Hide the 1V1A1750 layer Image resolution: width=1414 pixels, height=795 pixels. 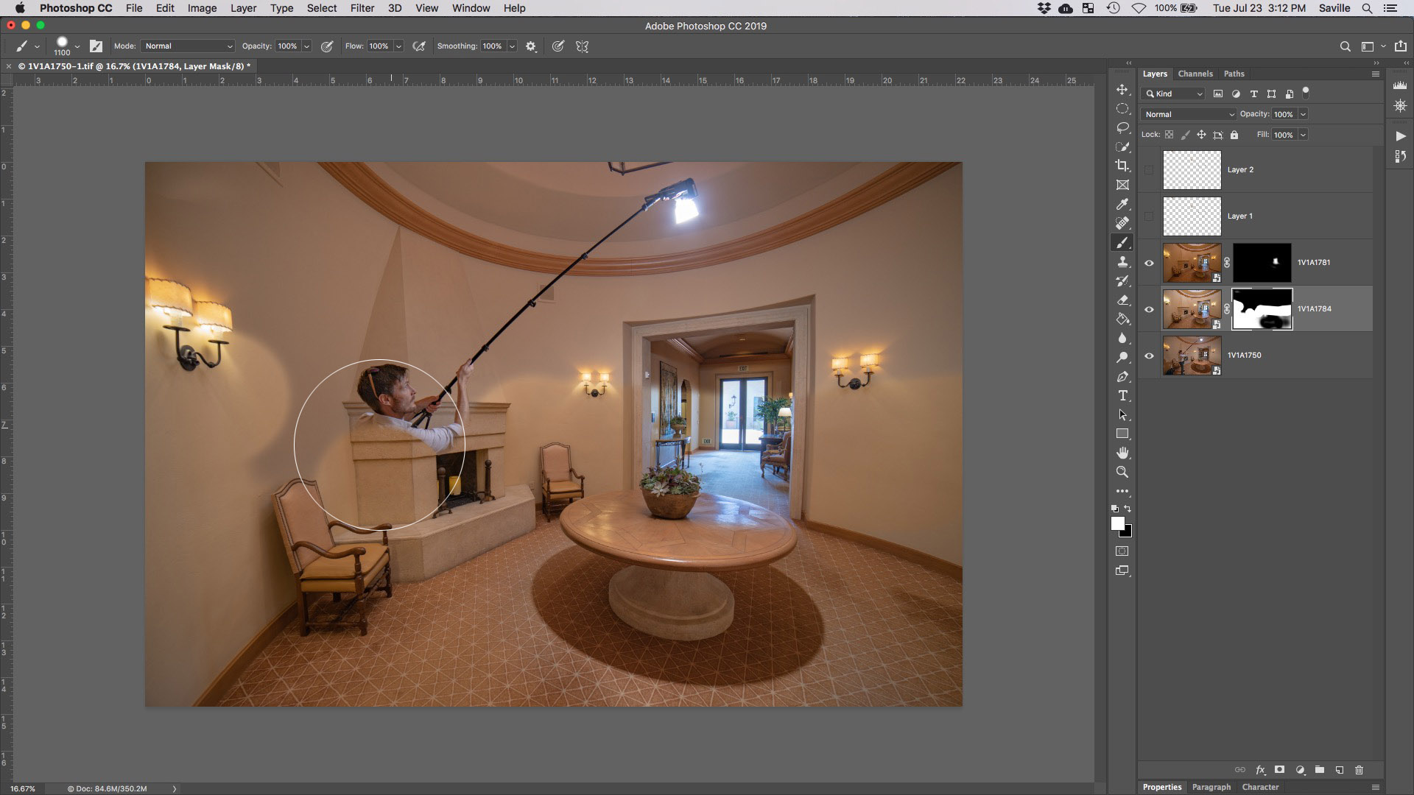1149,355
